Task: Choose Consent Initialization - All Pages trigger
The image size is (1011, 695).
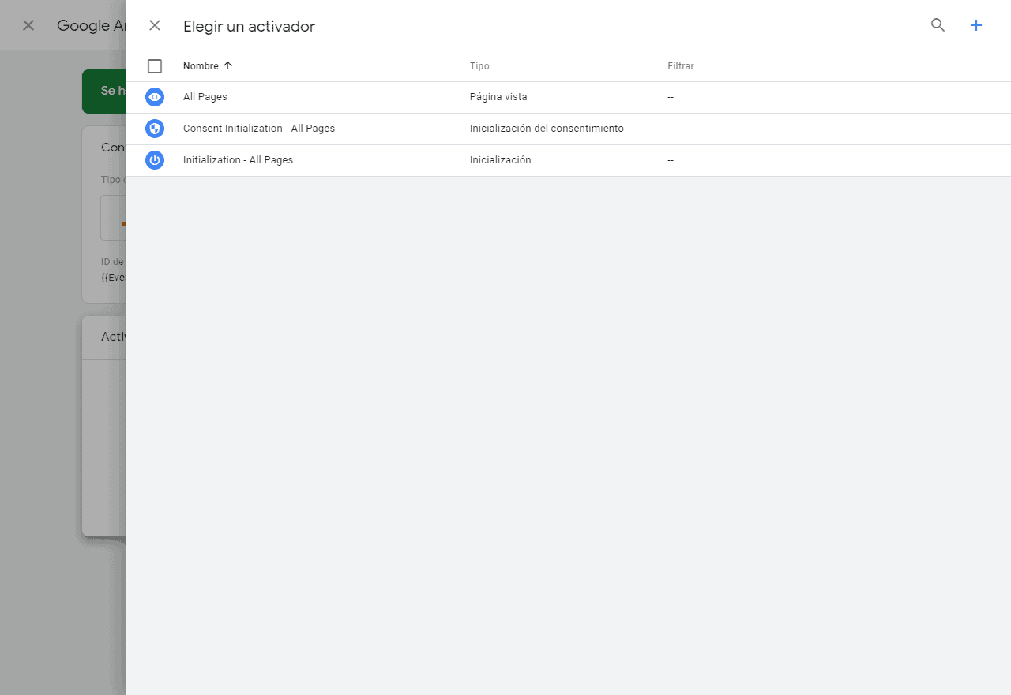Action: tap(258, 129)
